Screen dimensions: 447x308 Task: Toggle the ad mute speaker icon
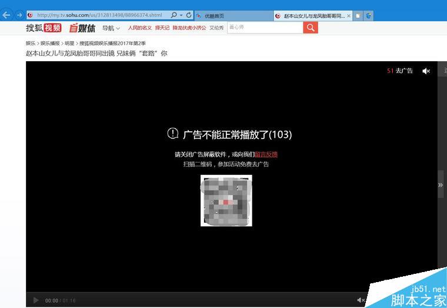click(x=426, y=71)
